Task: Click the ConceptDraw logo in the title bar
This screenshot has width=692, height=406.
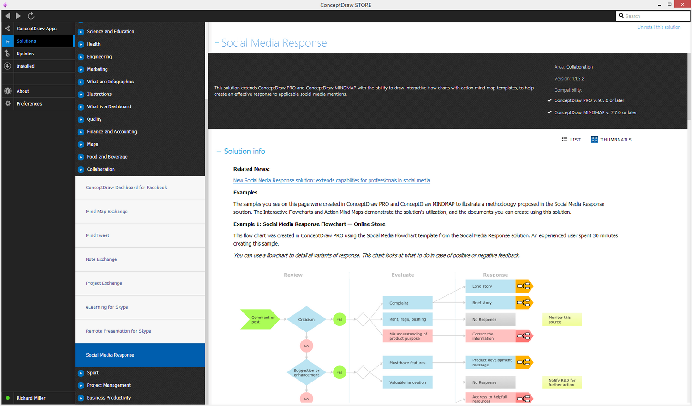Action: 5,5
